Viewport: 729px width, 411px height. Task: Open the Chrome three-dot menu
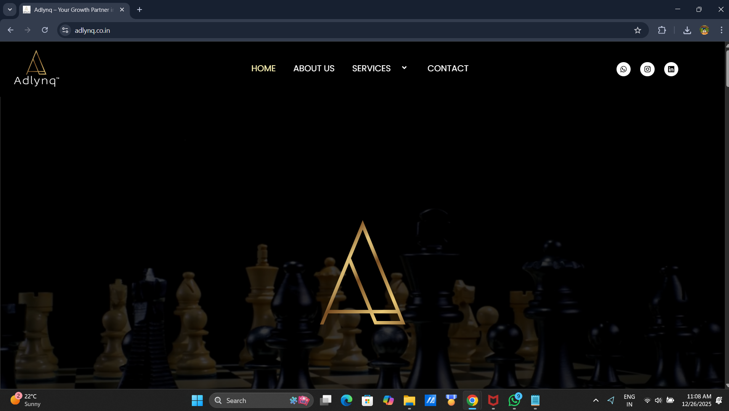(721, 30)
